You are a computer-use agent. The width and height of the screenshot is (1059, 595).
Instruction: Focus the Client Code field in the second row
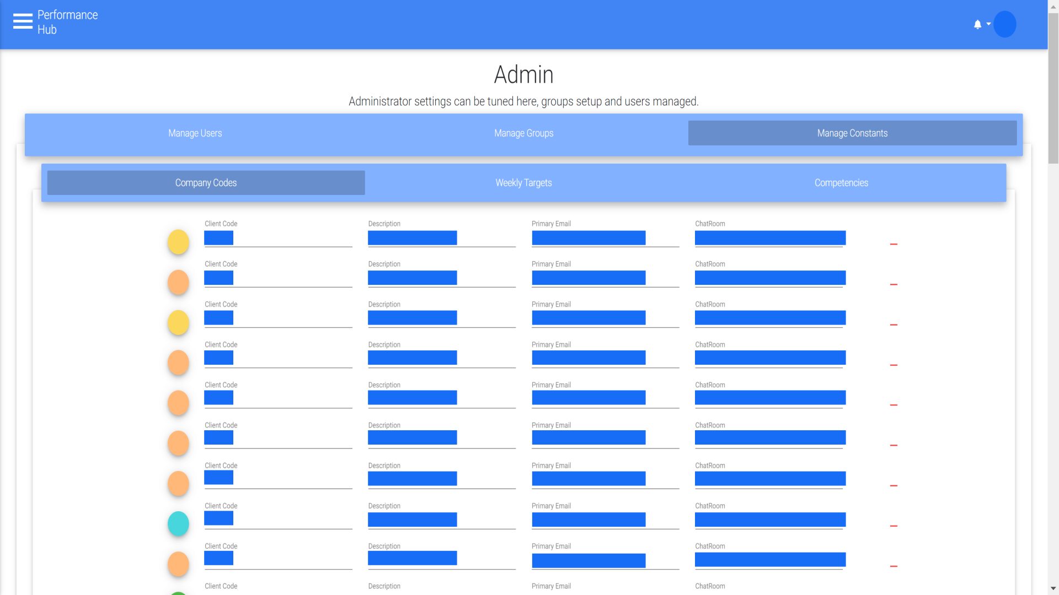pos(278,278)
